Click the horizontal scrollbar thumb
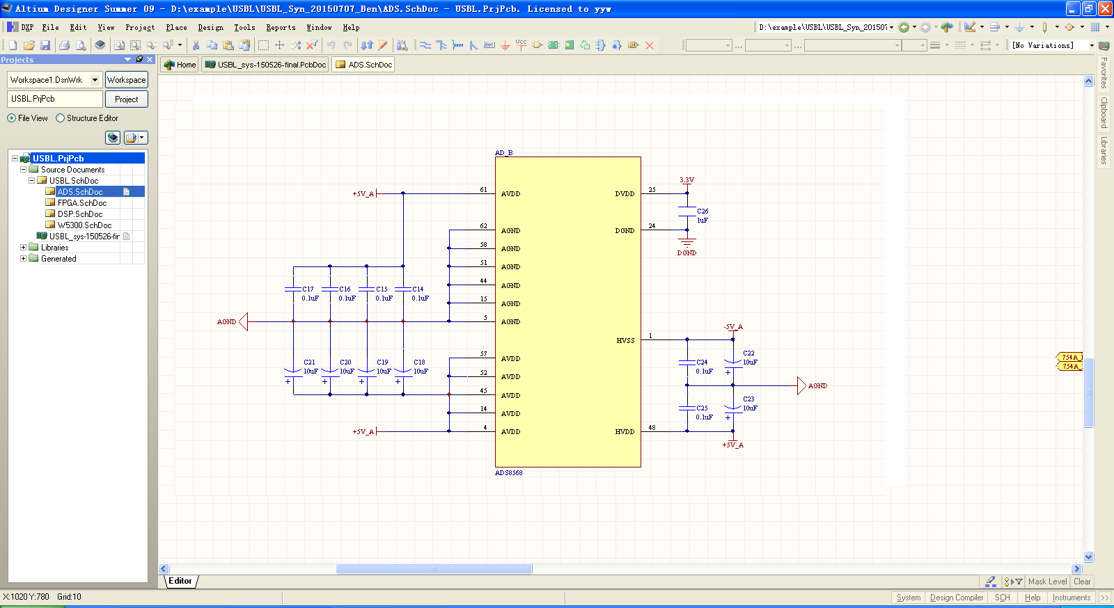Viewport: 1114px width, 608px height. tap(434, 569)
